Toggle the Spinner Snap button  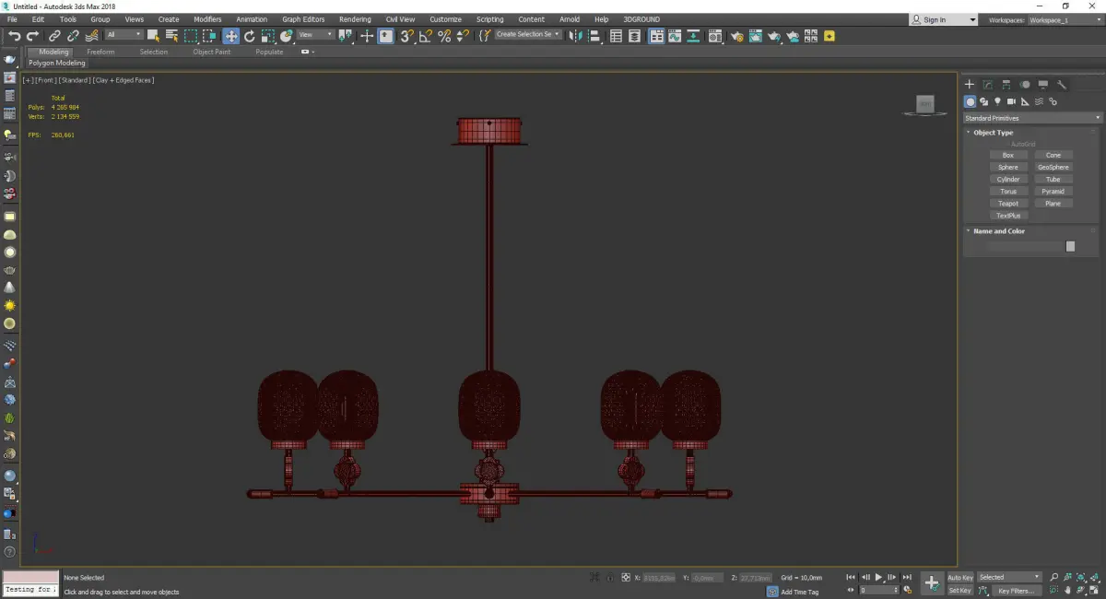(x=464, y=36)
